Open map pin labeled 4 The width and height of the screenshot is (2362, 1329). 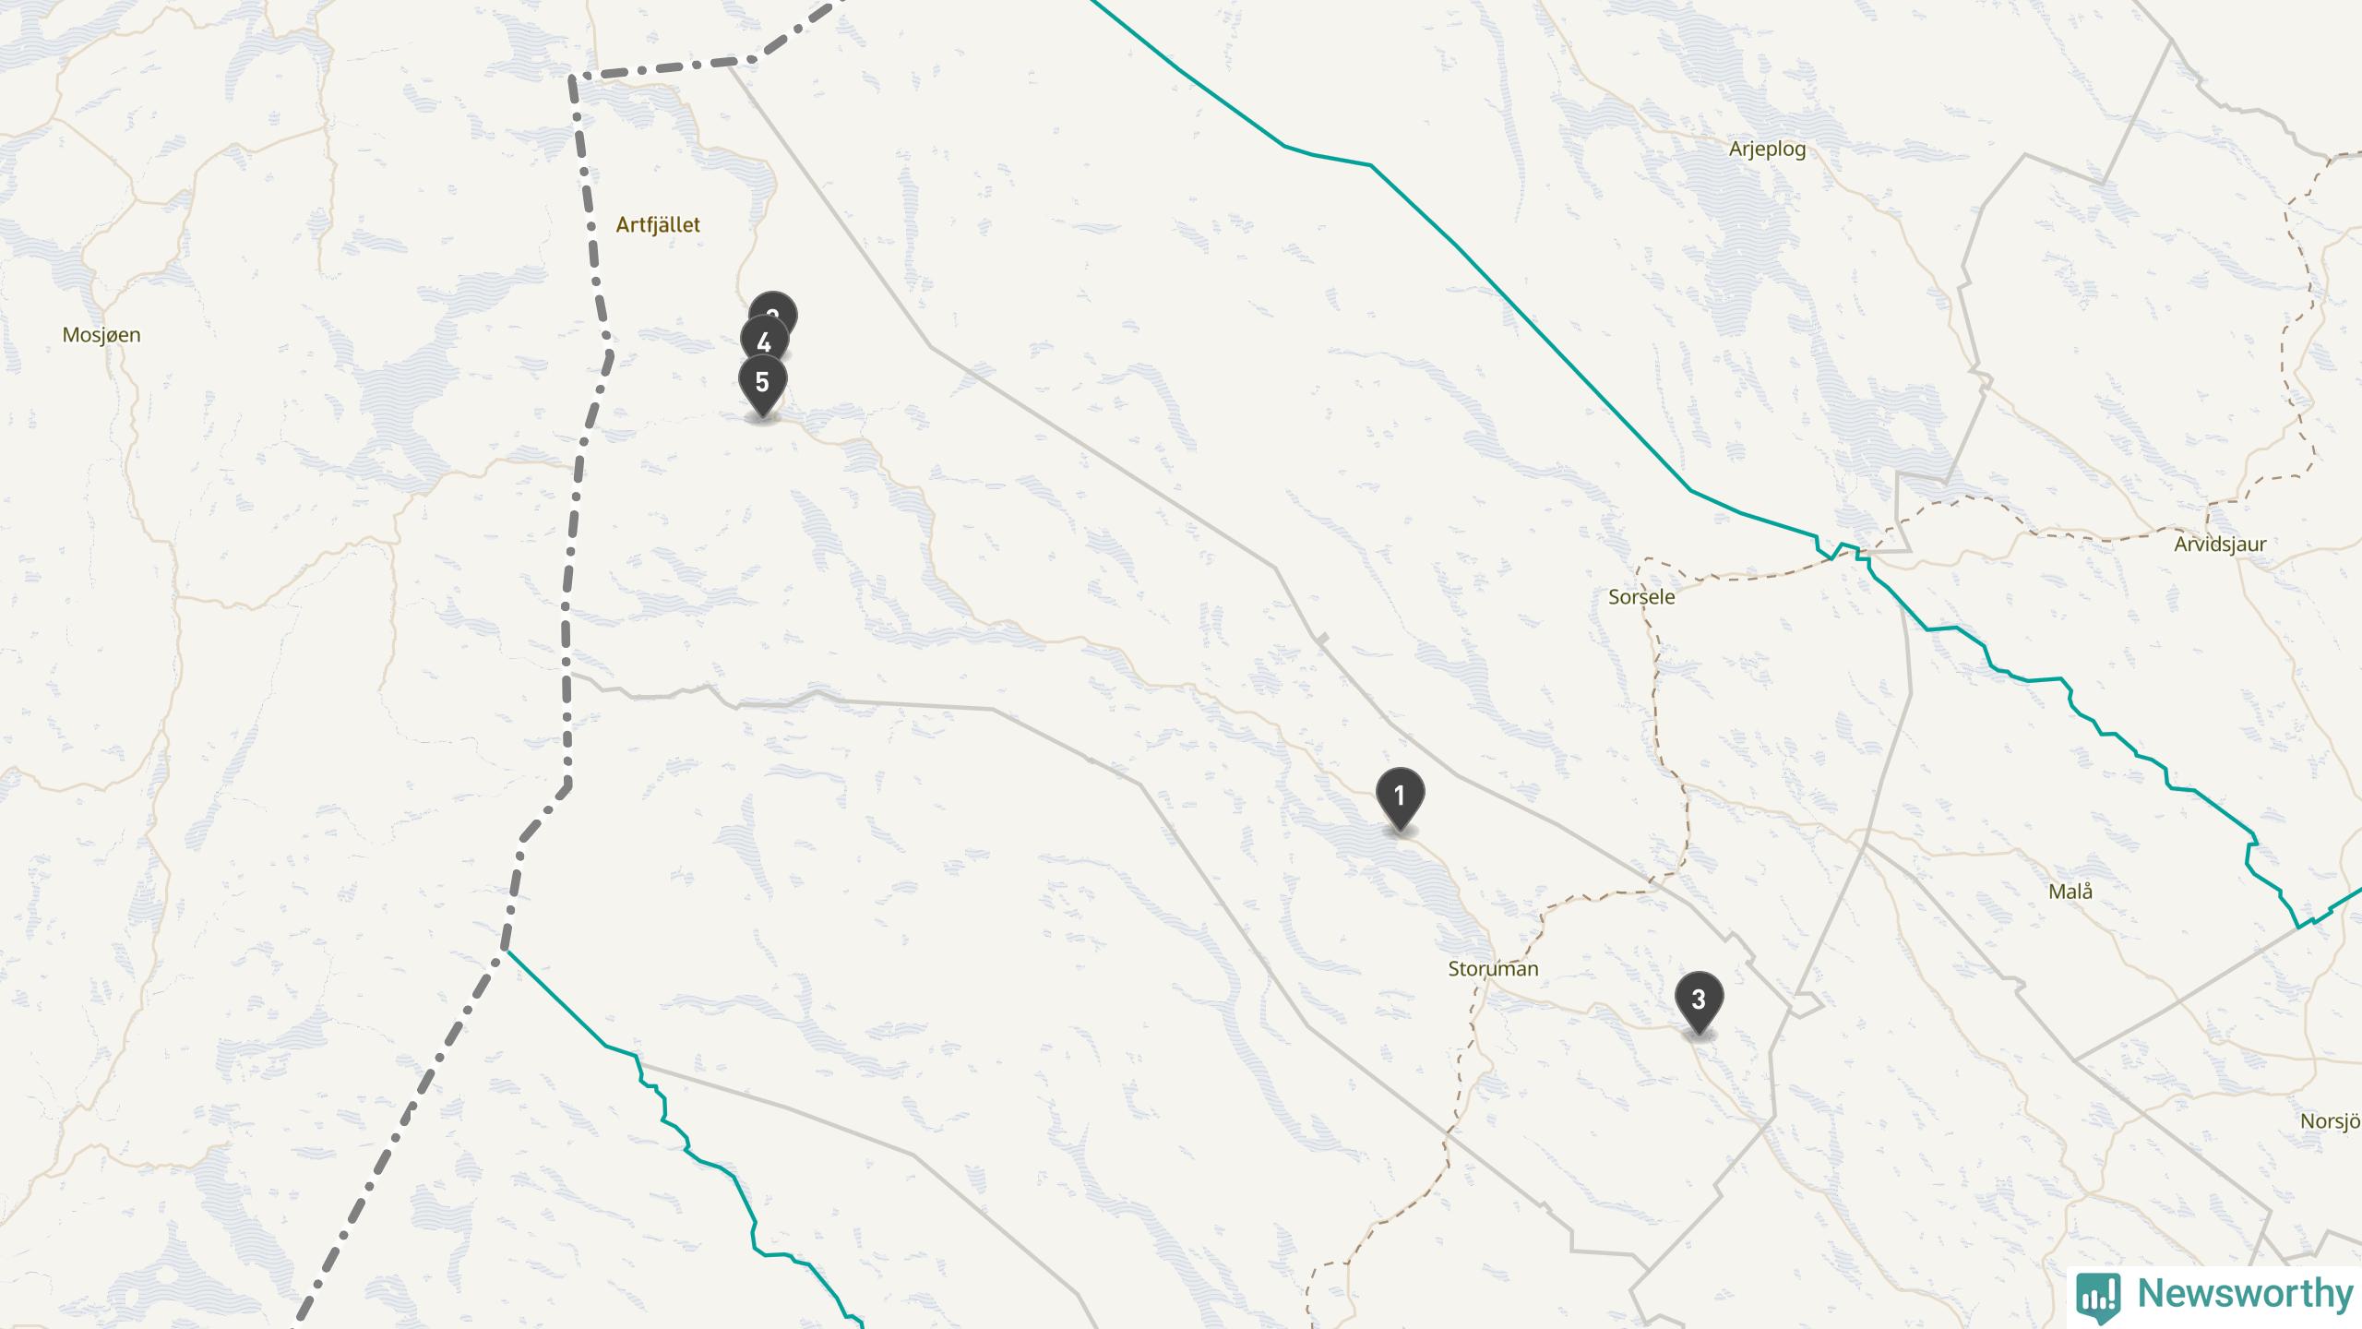pyautogui.click(x=764, y=343)
